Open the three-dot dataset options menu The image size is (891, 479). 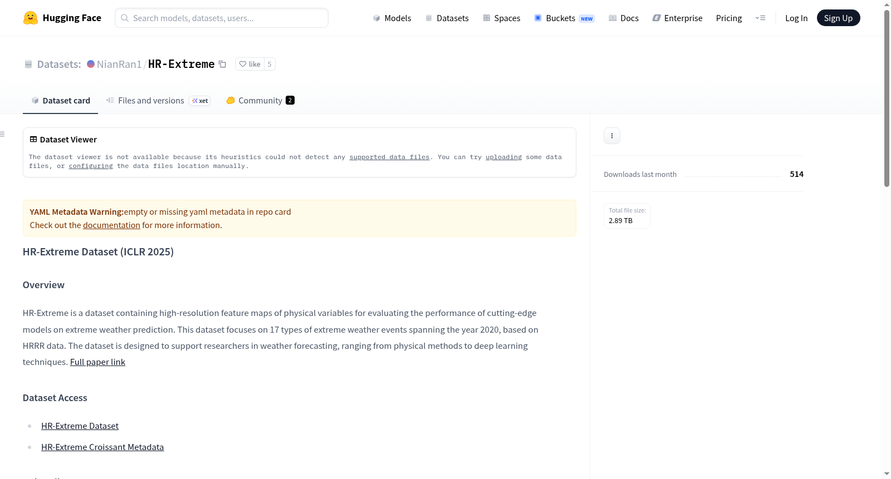click(612, 136)
